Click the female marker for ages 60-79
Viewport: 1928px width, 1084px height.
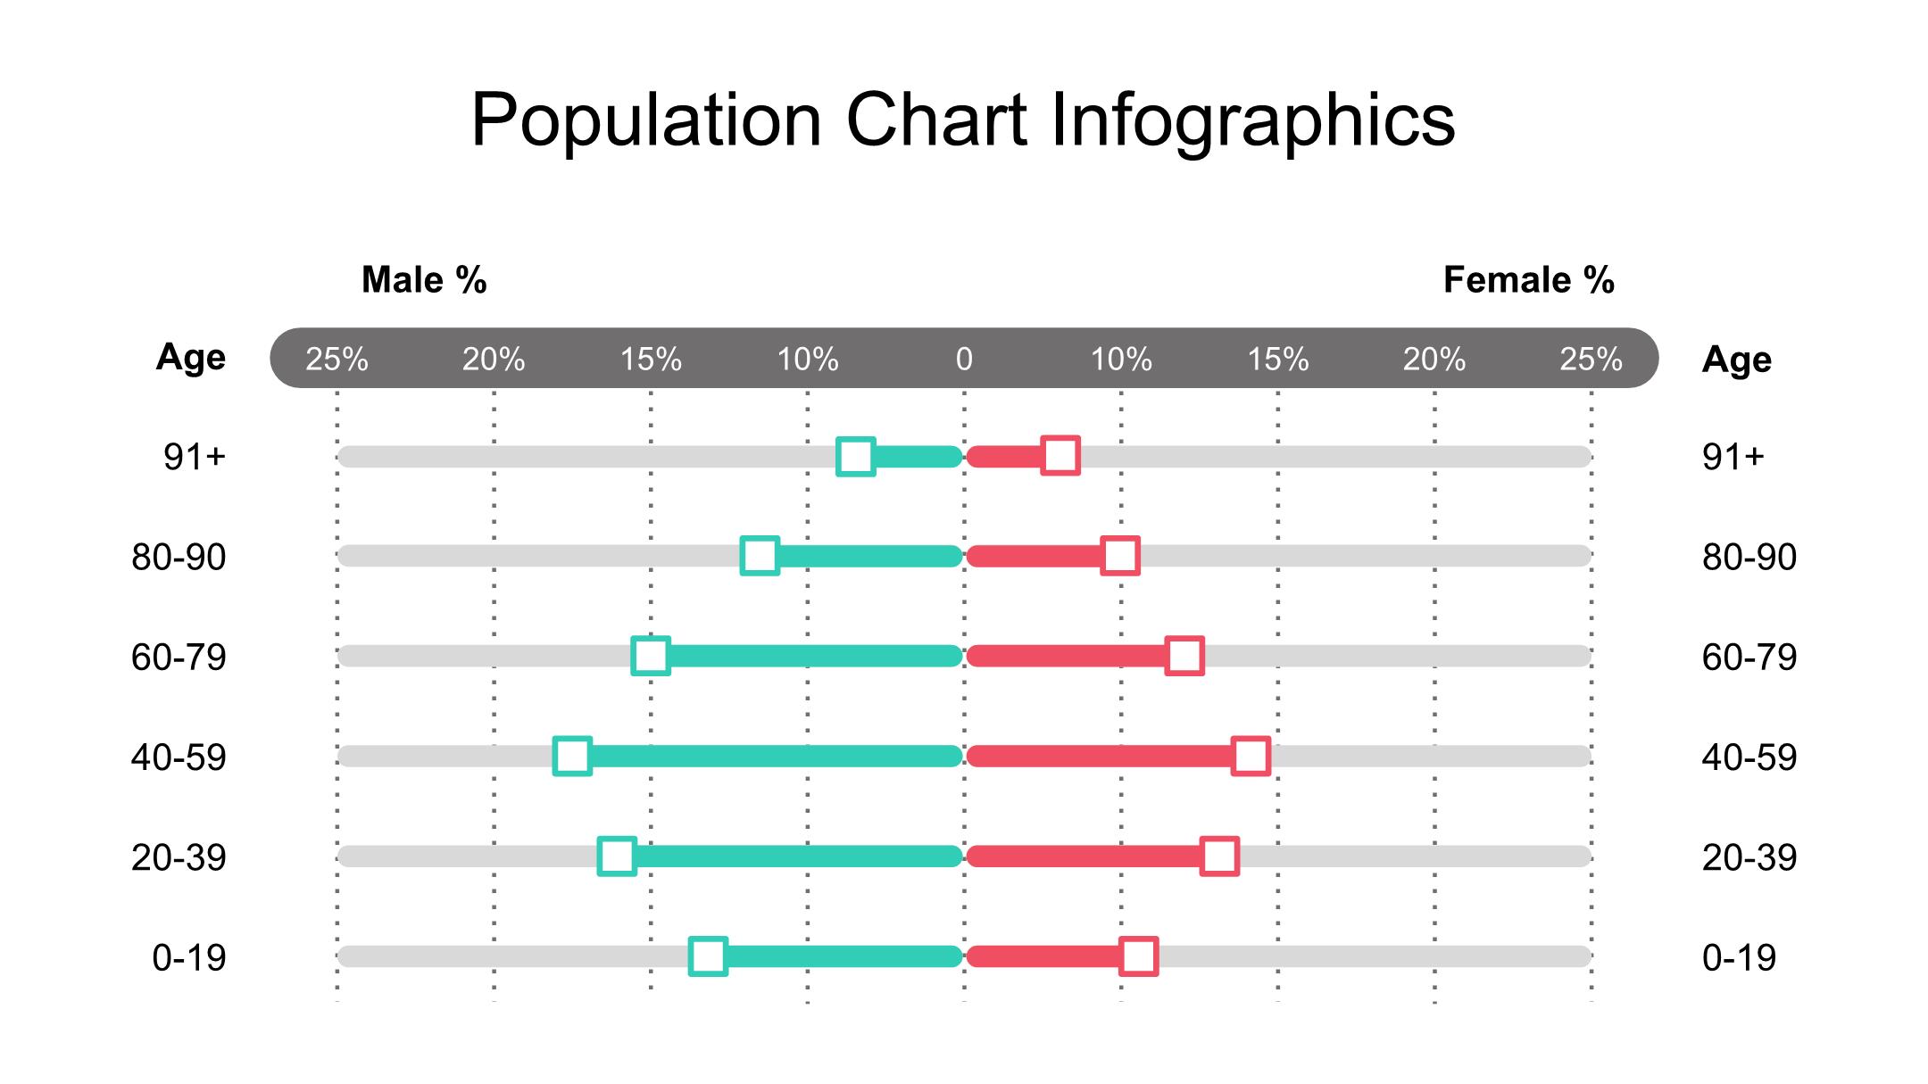tap(1184, 656)
